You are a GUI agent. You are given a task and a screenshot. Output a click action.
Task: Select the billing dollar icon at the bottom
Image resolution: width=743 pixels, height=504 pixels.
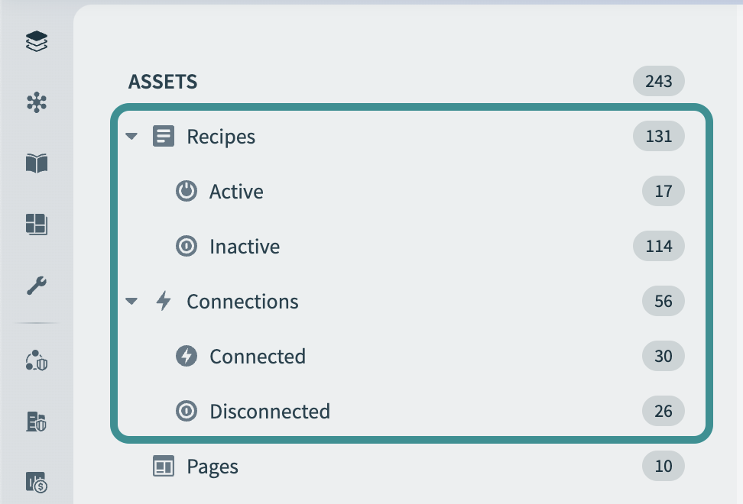36,483
